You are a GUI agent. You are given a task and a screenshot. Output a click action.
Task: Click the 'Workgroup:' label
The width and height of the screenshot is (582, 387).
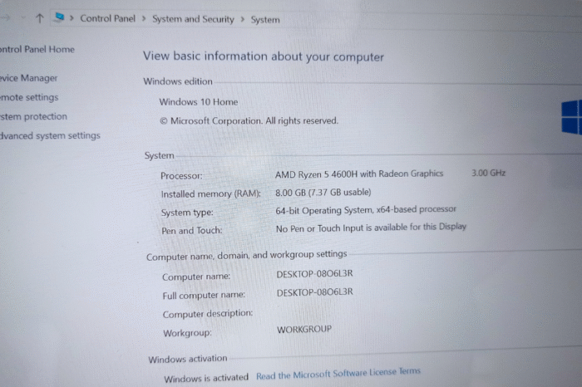(x=187, y=333)
